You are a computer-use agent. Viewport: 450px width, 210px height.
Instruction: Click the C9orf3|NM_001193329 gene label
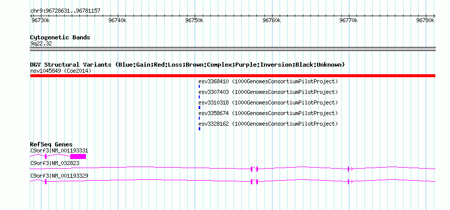(59, 176)
